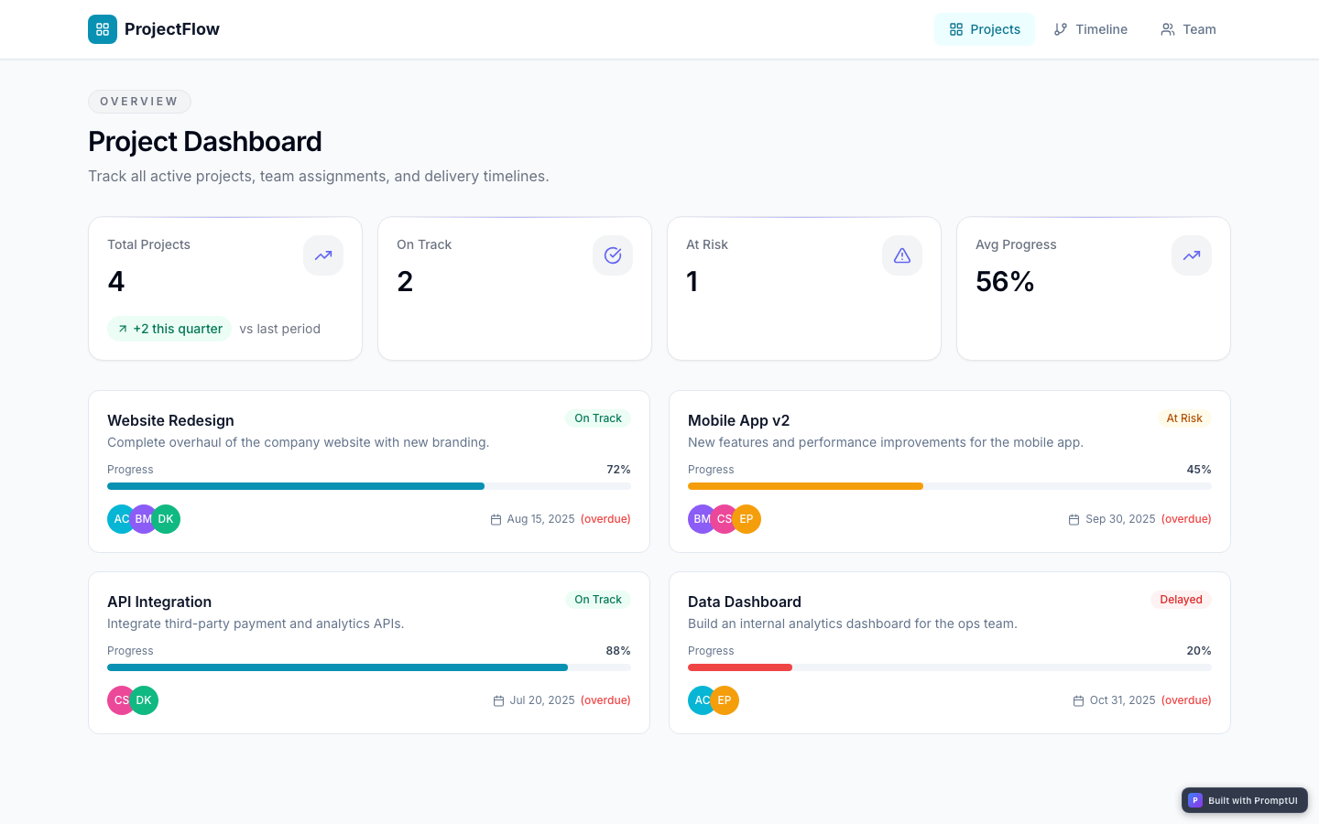Image resolution: width=1319 pixels, height=824 pixels.
Task: Click API Integration On Track status badge
Action: click(x=598, y=600)
